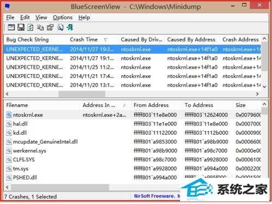Sort by Crash Time column header

coord(93,39)
